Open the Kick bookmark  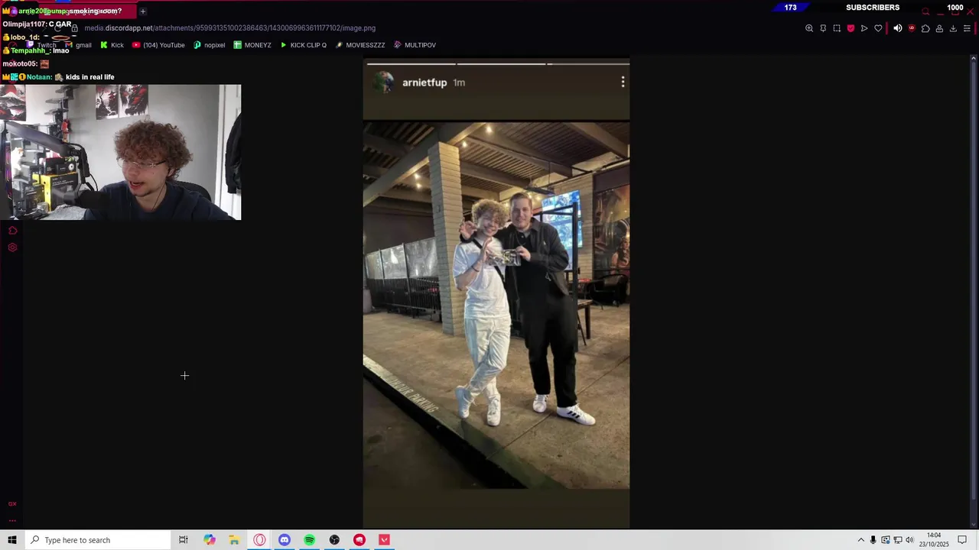(x=112, y=45)
